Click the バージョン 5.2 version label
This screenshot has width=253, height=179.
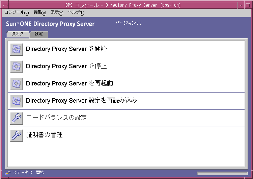tap(129, 23)
